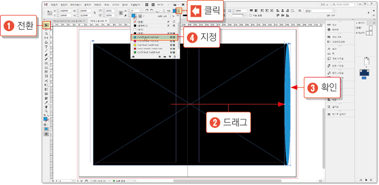
Task: Toggle the 자동 맞춤 checkbox
Action: (250, 15)
